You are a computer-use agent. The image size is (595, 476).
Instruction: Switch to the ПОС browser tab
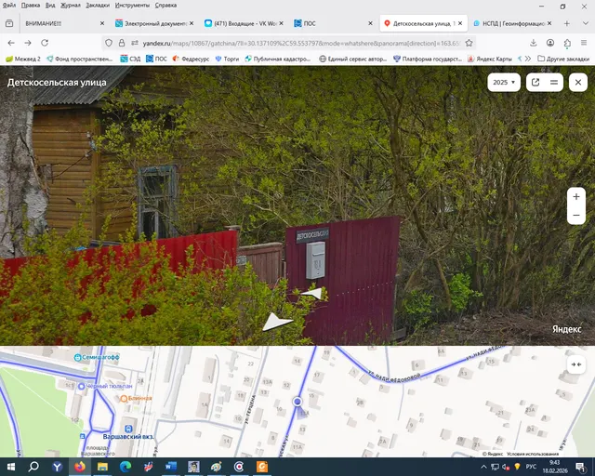tap(333, 23)
